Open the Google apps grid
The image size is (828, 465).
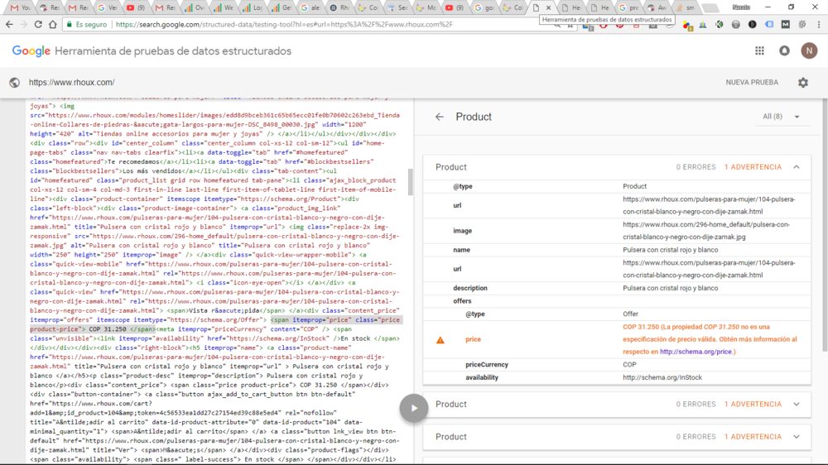pyautogui.click(x=759, y=51)
